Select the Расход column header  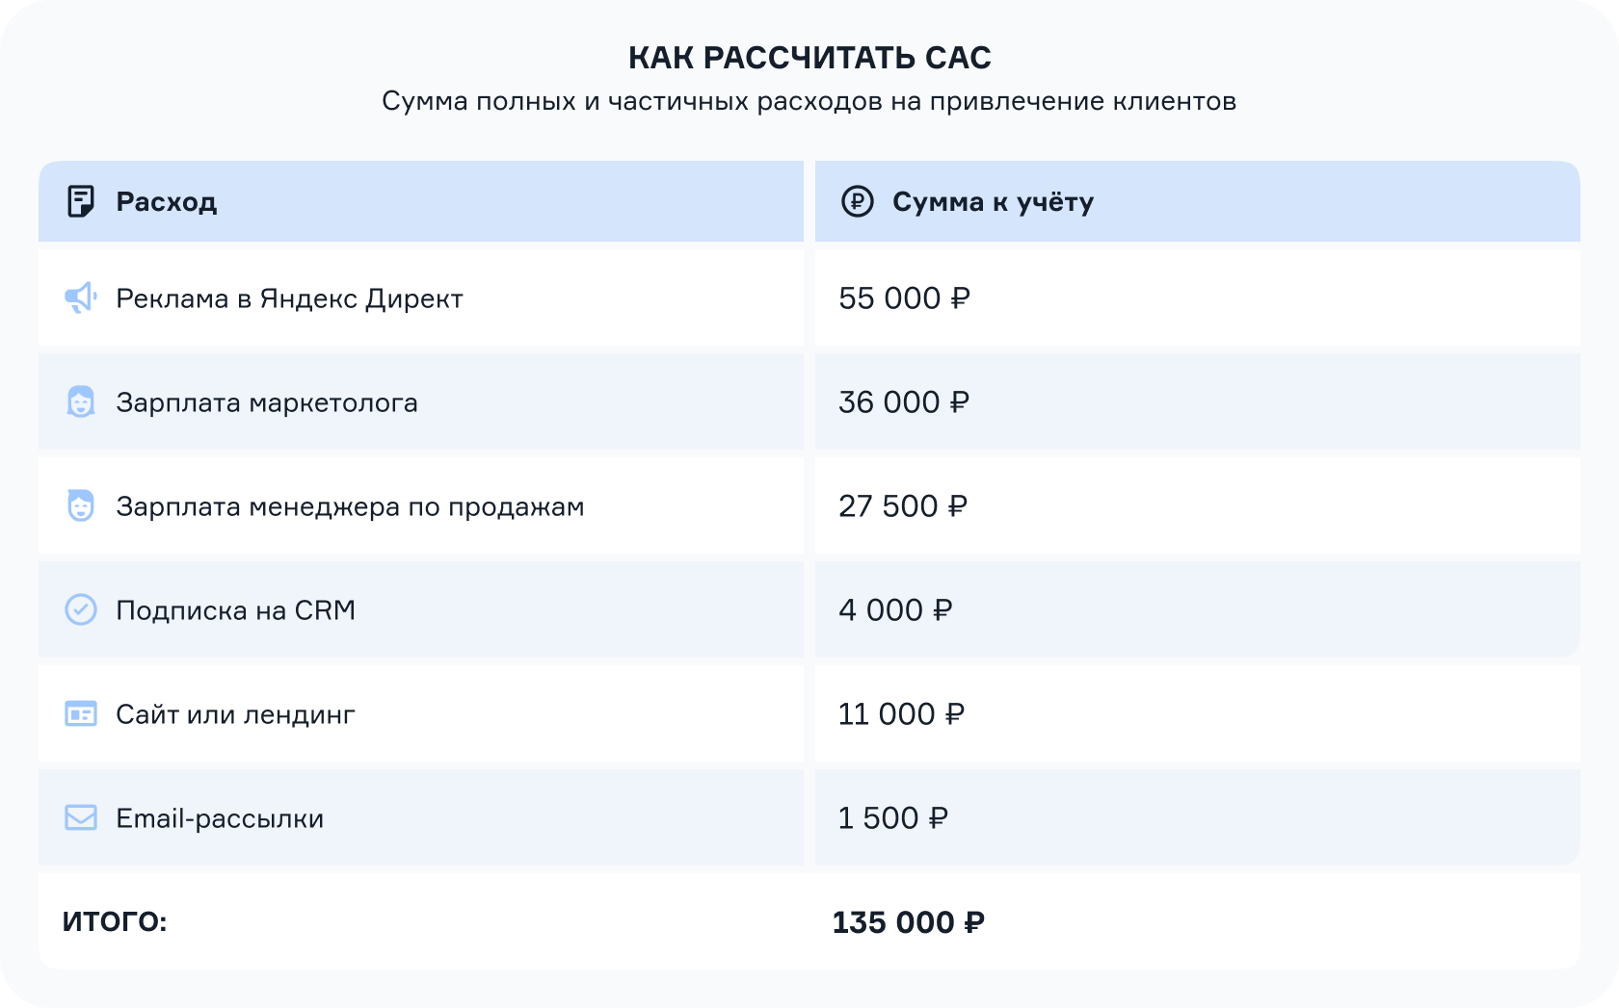coord(421,201)
